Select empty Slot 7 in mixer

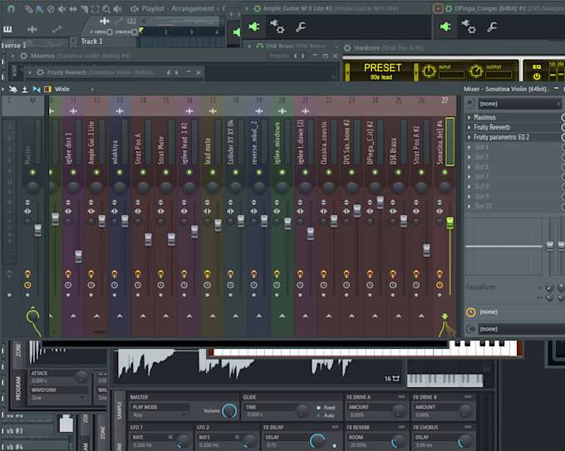(x=513, y=177)
